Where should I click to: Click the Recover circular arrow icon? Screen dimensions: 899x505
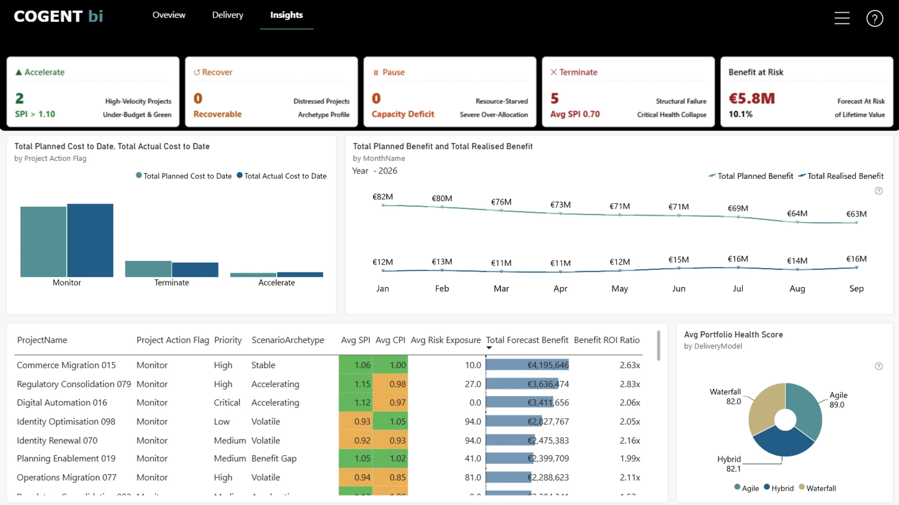(x=197, y=72)
